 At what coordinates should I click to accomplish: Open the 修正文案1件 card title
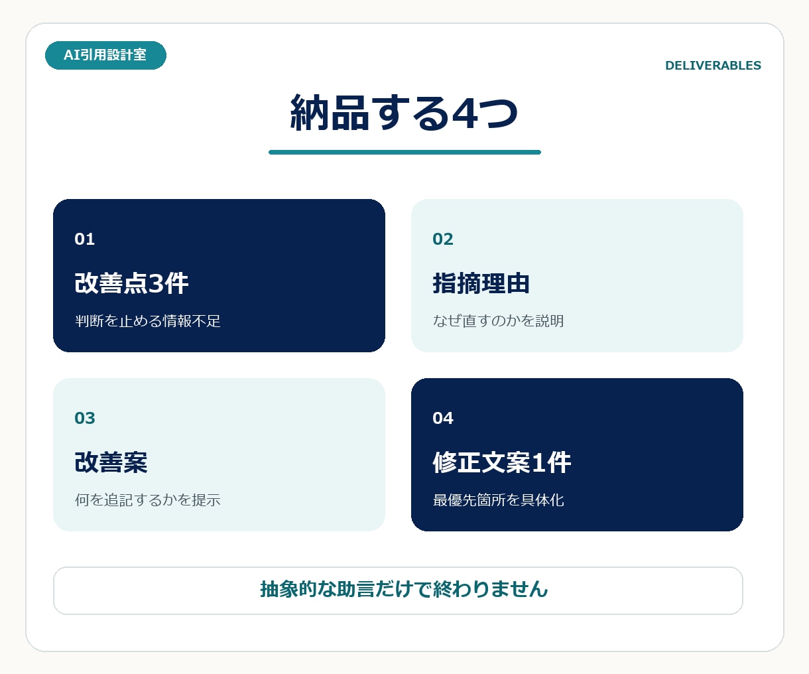(501, 462)
